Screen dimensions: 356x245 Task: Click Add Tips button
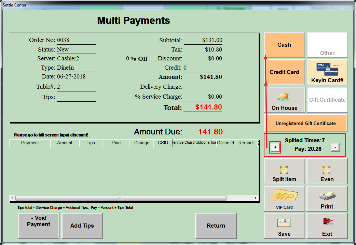click(x=82, y=226)
